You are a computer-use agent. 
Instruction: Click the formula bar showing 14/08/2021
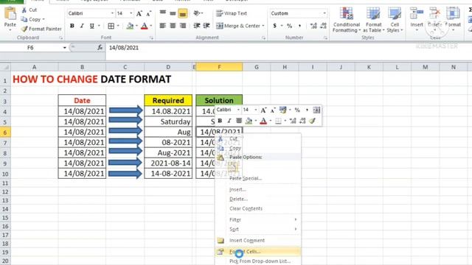point(288,48)
